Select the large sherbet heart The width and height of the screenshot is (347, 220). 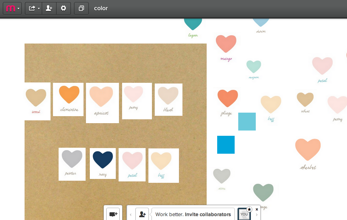(308, 151)
